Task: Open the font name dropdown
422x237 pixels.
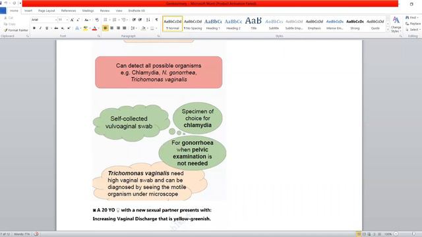Action: 56,20
